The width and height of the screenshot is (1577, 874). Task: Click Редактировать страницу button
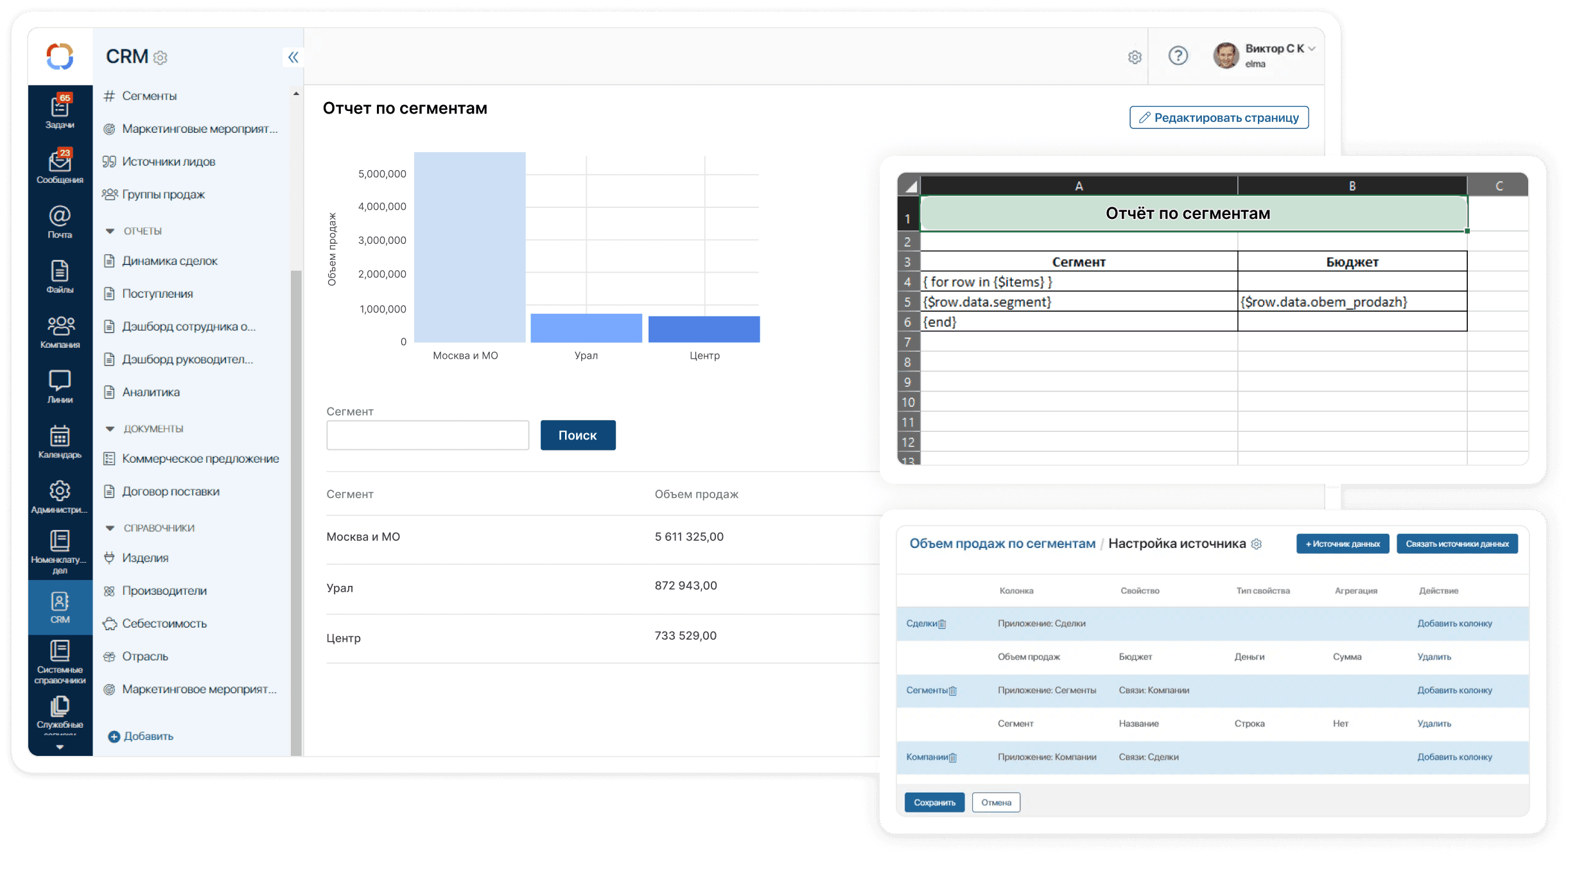(x=1219, y=117)
